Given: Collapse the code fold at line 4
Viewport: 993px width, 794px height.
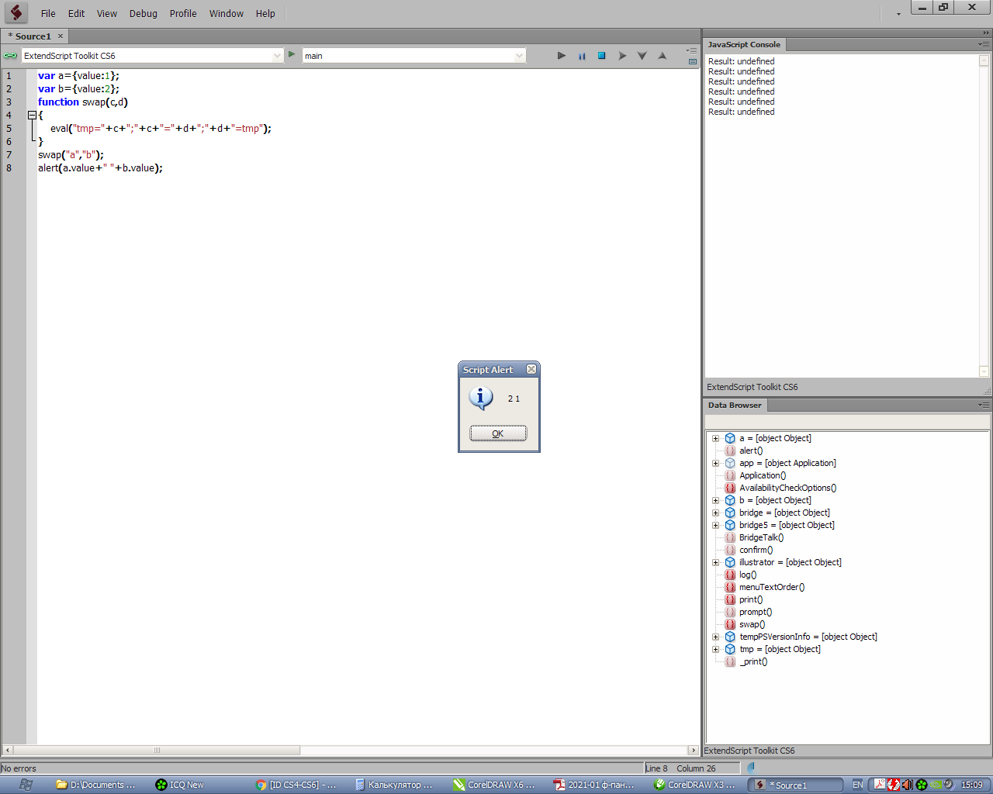Looking at the screenshot, I should (32, 115).
